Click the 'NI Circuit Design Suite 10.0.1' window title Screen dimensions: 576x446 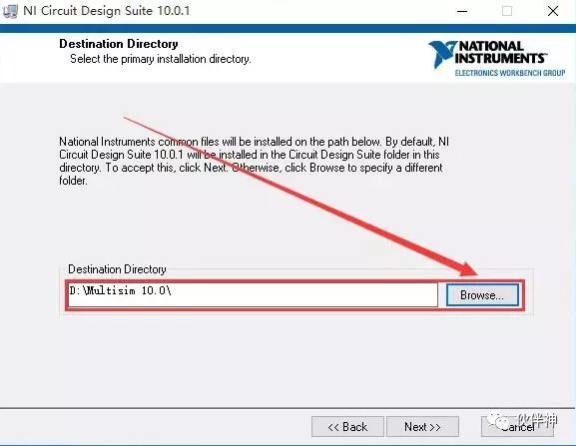tap(107, 11)
